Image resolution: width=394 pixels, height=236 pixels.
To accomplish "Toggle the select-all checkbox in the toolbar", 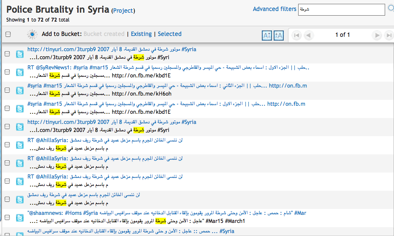I will coord(8,34).
